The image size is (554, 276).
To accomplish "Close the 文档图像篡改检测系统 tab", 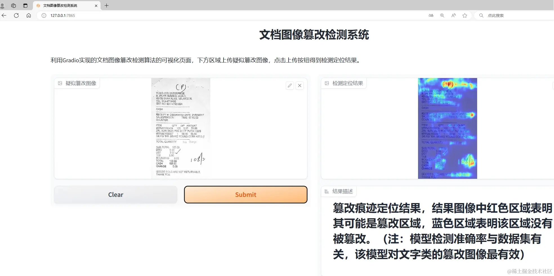I will pyautogui.click(x=96, y=6).
